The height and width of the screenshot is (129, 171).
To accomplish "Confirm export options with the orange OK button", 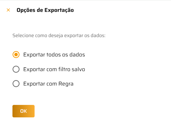I will click(x=24, y=111).
